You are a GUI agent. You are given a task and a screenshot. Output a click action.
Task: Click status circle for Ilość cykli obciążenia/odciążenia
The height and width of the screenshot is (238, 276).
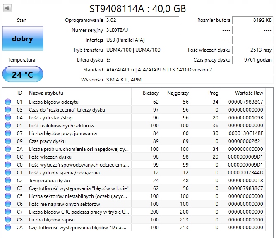pyautogui.click(x=8, y=172)
